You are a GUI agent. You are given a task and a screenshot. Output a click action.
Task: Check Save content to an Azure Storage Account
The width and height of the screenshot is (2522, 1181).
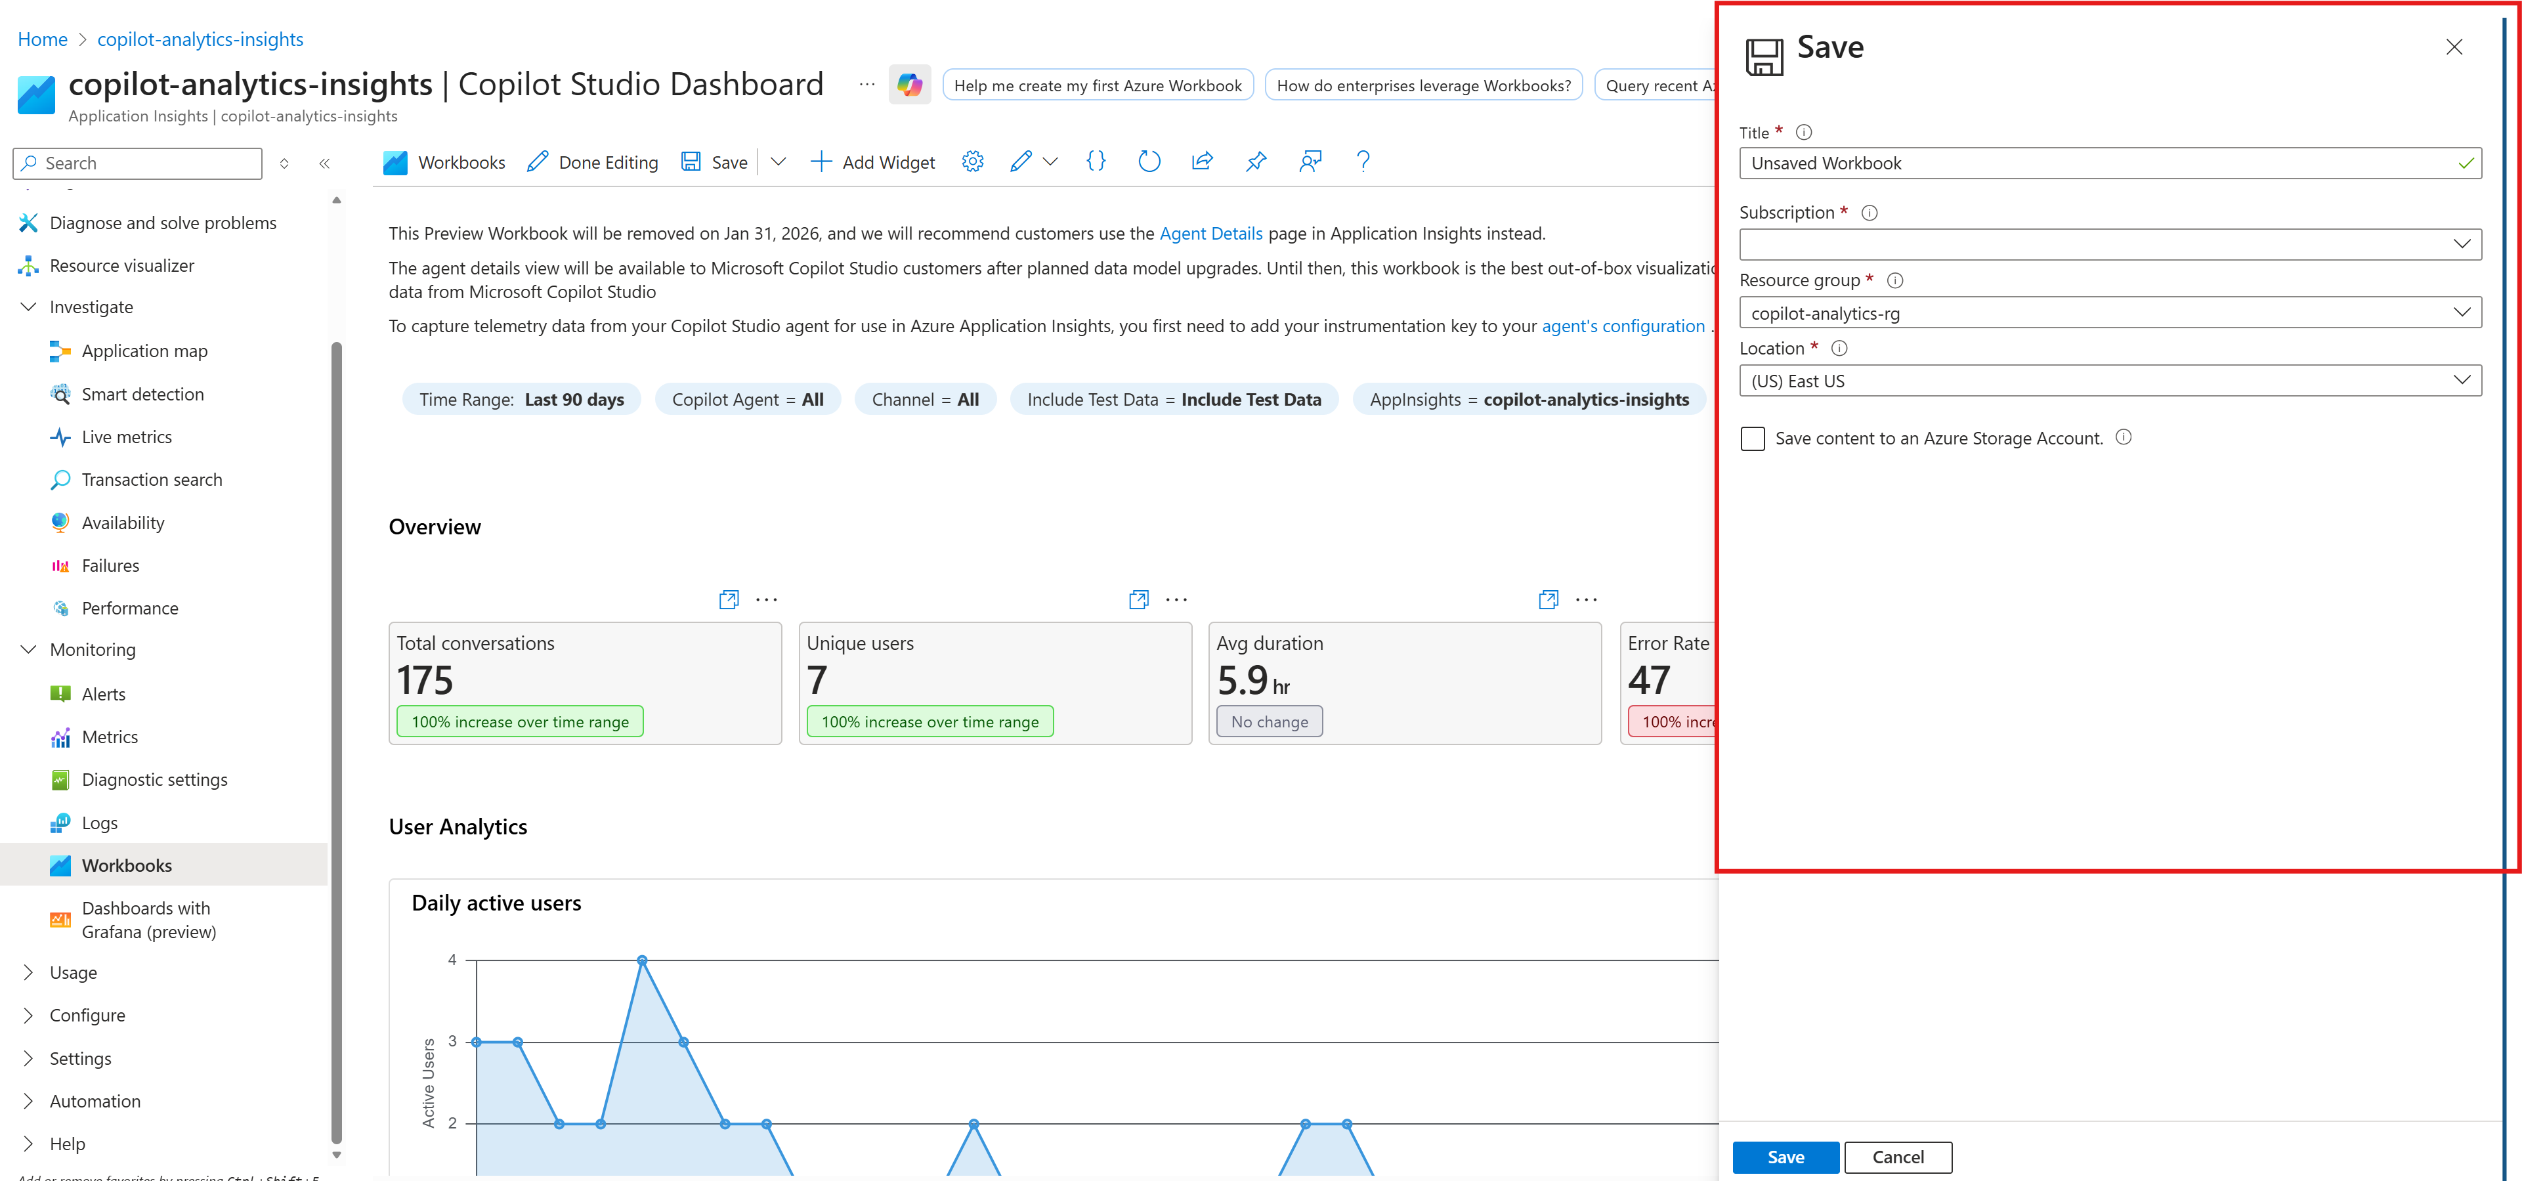(x=1753, y=439)
